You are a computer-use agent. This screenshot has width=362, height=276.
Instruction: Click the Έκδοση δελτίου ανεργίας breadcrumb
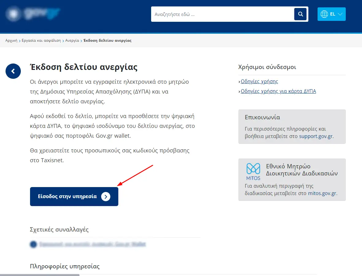(107, 40)
